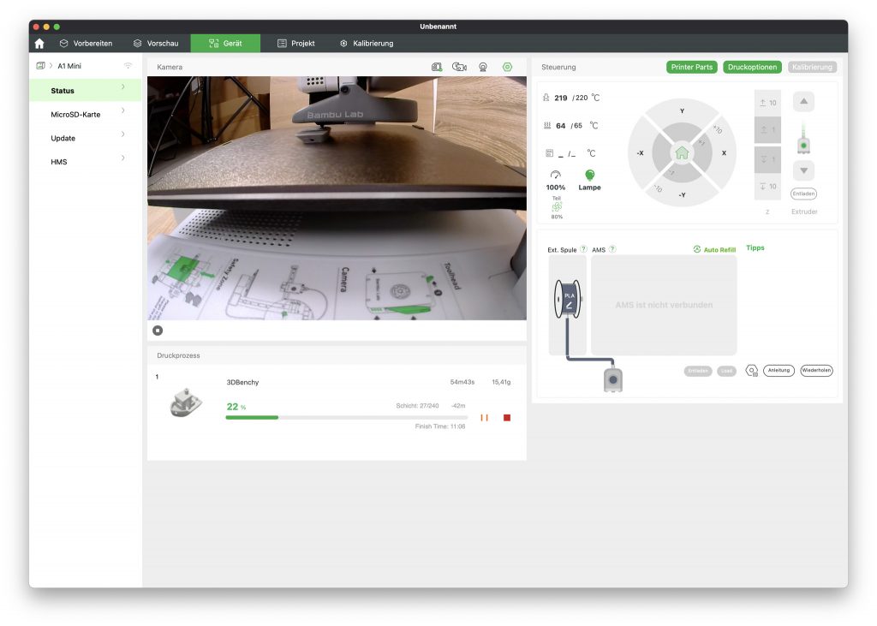Open the Projekt tab

tap(295, 44)
